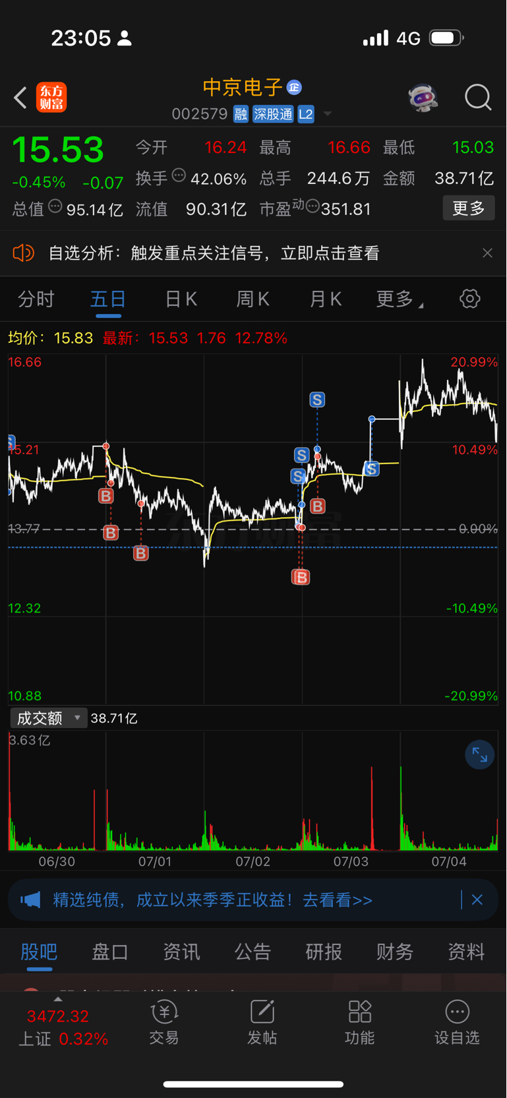
Task: Open chart settings gear icon
Action: click(x=469, y=299)
